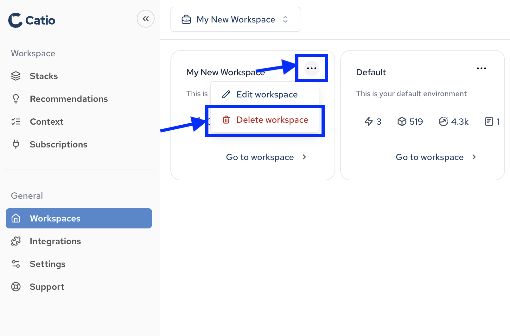Click the Context checklist icon
The image size is (510, 336).
click(16, 121)
